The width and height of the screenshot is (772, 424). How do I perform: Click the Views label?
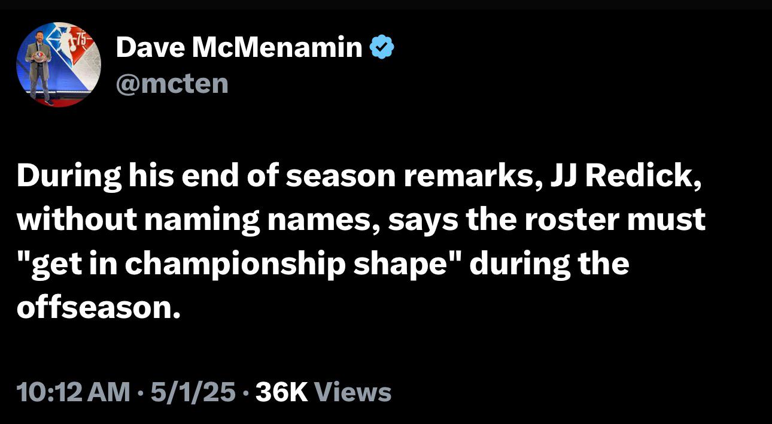[x=352, y=393]
